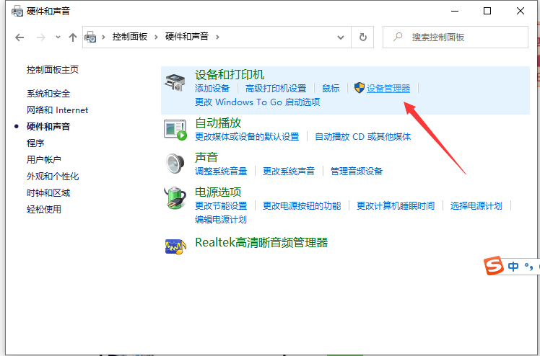This screenshot has height=356, width=540.
Task: Open 控制面板主页 link in sidebar
Action: coord(52,70)
